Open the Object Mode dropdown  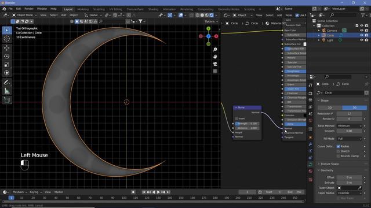24,15
